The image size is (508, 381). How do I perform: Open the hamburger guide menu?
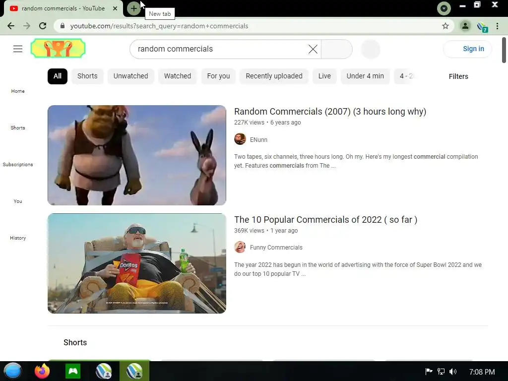click(18, 49)
